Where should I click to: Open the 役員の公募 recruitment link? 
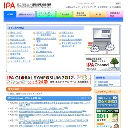click(x=103, y=82)
